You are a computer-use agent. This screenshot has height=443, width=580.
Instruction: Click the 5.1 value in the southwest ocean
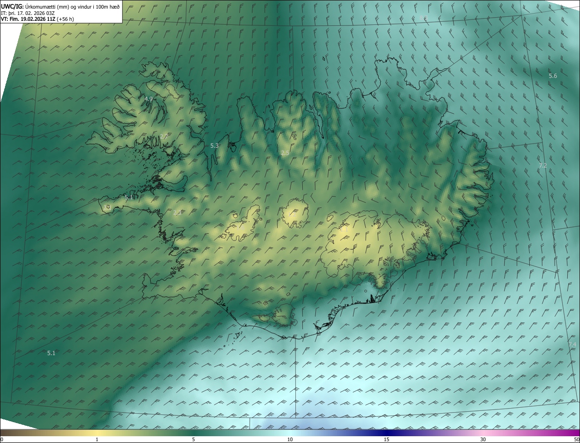(51, 353)
